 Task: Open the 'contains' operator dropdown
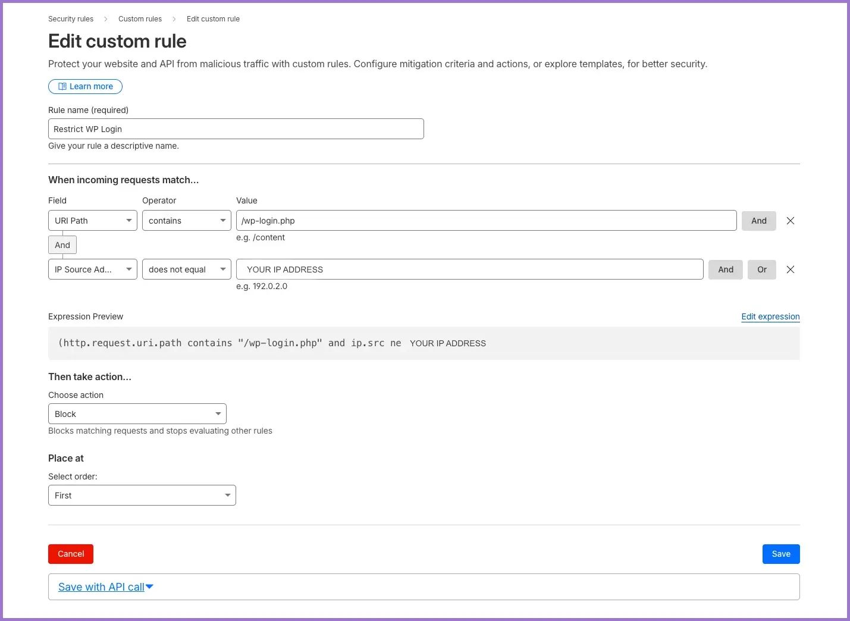187,221
